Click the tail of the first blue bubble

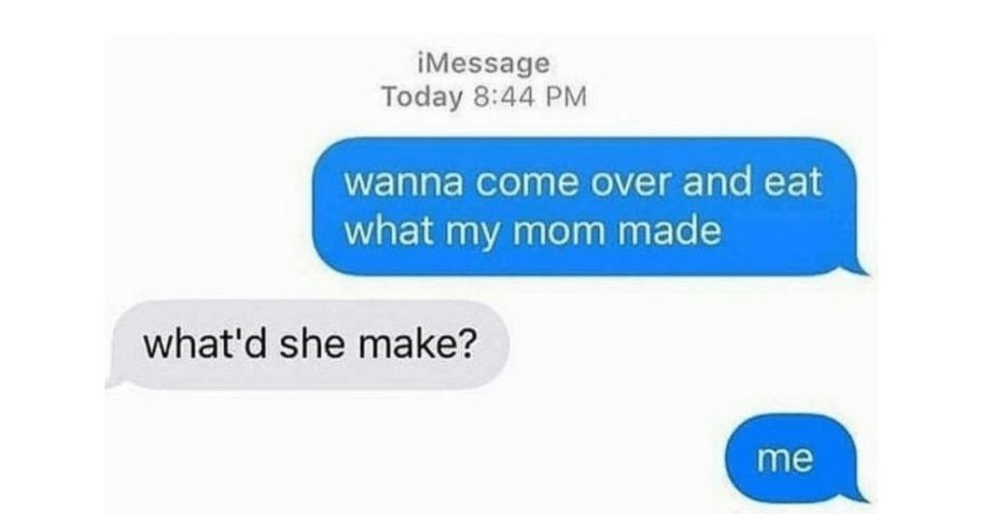tap(857, 268)
